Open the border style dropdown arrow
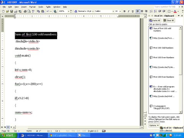This screenshot has width=184, height=138. click(x=172, y=11)
